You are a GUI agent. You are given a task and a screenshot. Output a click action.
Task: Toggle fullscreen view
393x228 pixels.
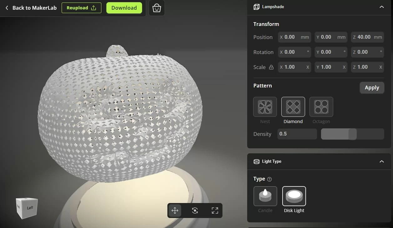[215, 211]
